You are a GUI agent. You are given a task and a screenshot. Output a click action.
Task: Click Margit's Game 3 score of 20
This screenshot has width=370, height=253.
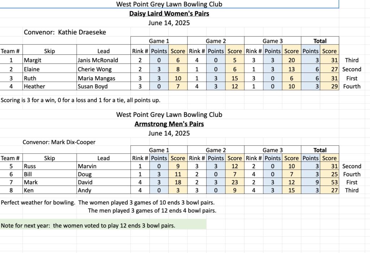[x=291, y=60]
